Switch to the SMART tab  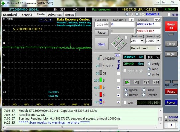coord(27,15)
